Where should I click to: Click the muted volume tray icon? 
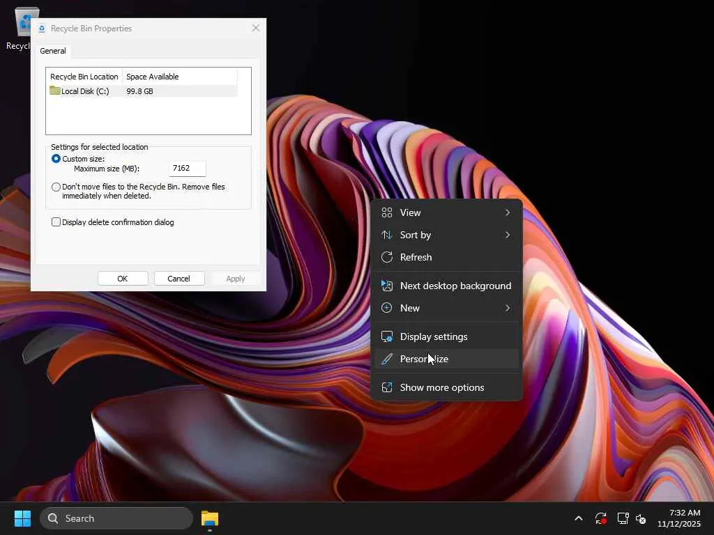pyautogui.click(x=641, y=519)
